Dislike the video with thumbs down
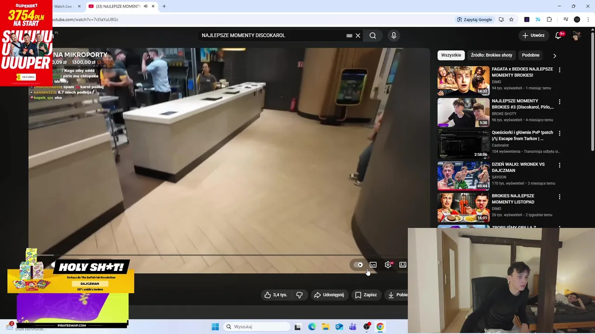This screenshot has height=334, width=595. click(299, 295)
